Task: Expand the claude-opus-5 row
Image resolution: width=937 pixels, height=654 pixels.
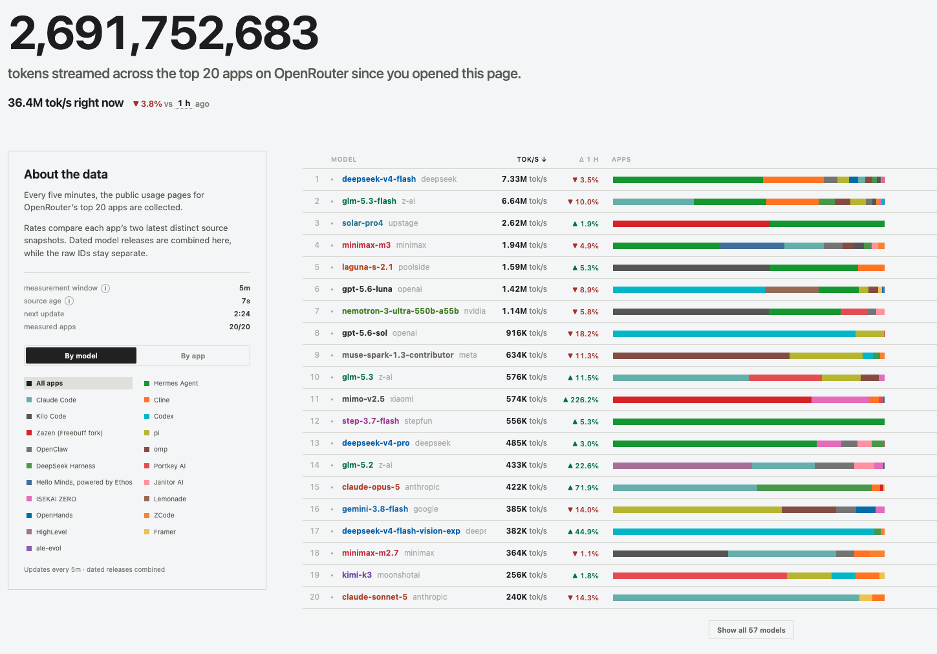Action: click(332, 488)
